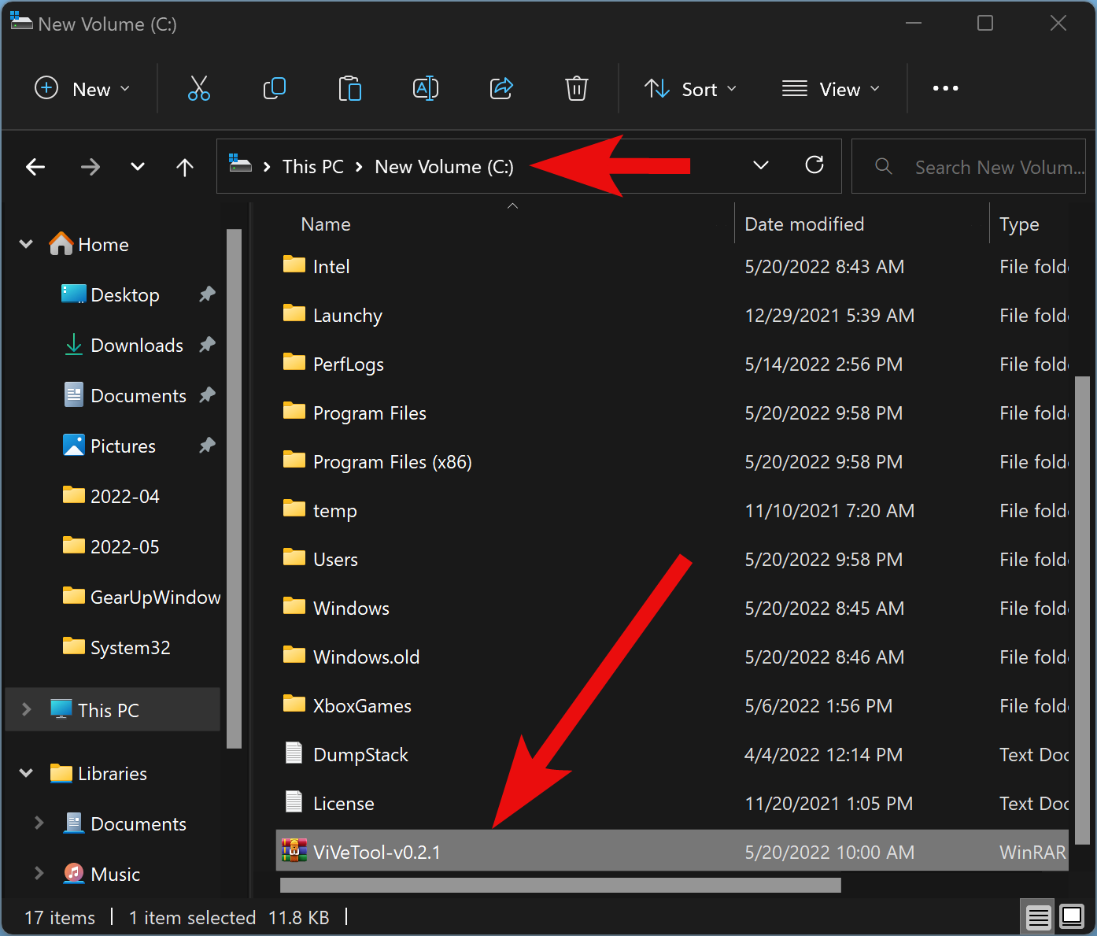Click the navigation pane scrollbar
Image resolution: width=1097 pixels, height=936 pixels.
tap(234, 488)
